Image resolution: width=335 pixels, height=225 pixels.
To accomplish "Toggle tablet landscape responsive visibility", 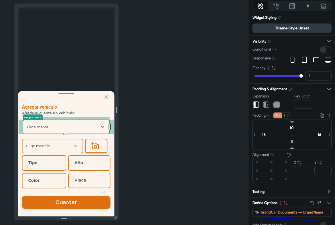I will pyautogui.click(x=316, y=60).
